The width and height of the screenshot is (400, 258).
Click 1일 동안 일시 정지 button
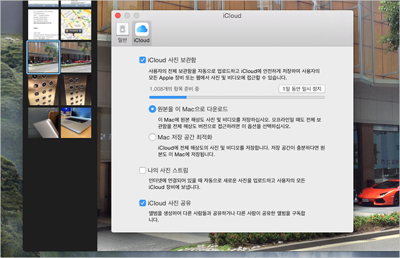point(302,89)
